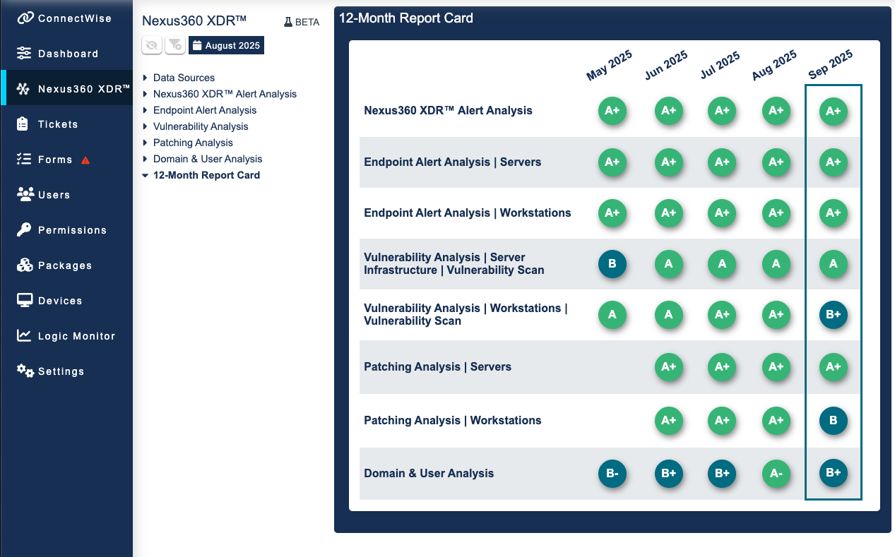Expand the Data Sources tree arrow
The height and width of the screenshot is (557, 895).
point(146,78)
